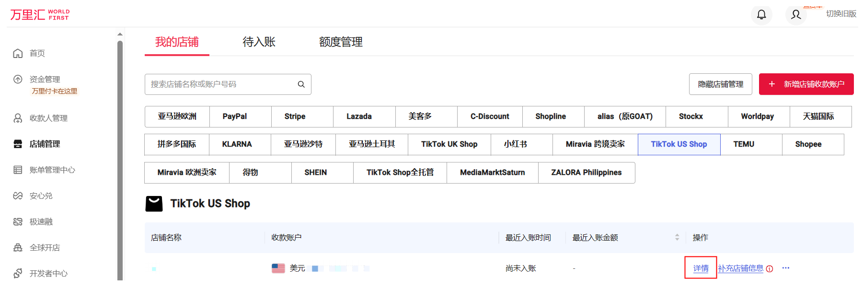863x289 pixels.
Task: Select the Miravia 欧洲卖家 tab
Action: point(187,173)
